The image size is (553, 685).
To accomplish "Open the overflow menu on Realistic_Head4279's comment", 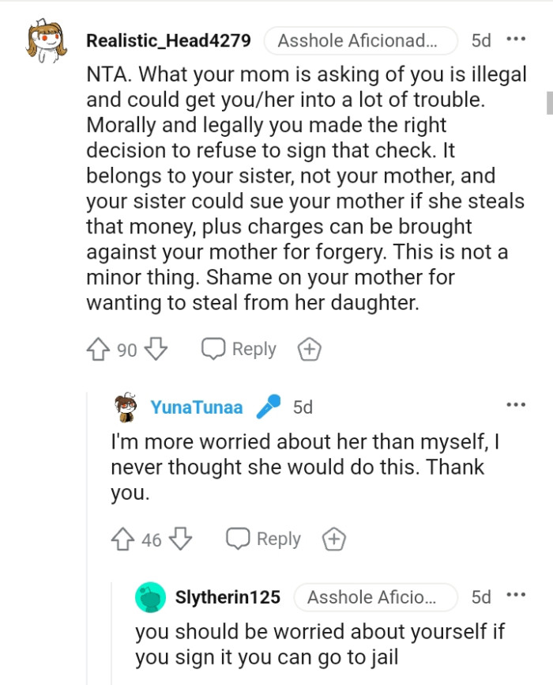I will click(x=517, y=38).
